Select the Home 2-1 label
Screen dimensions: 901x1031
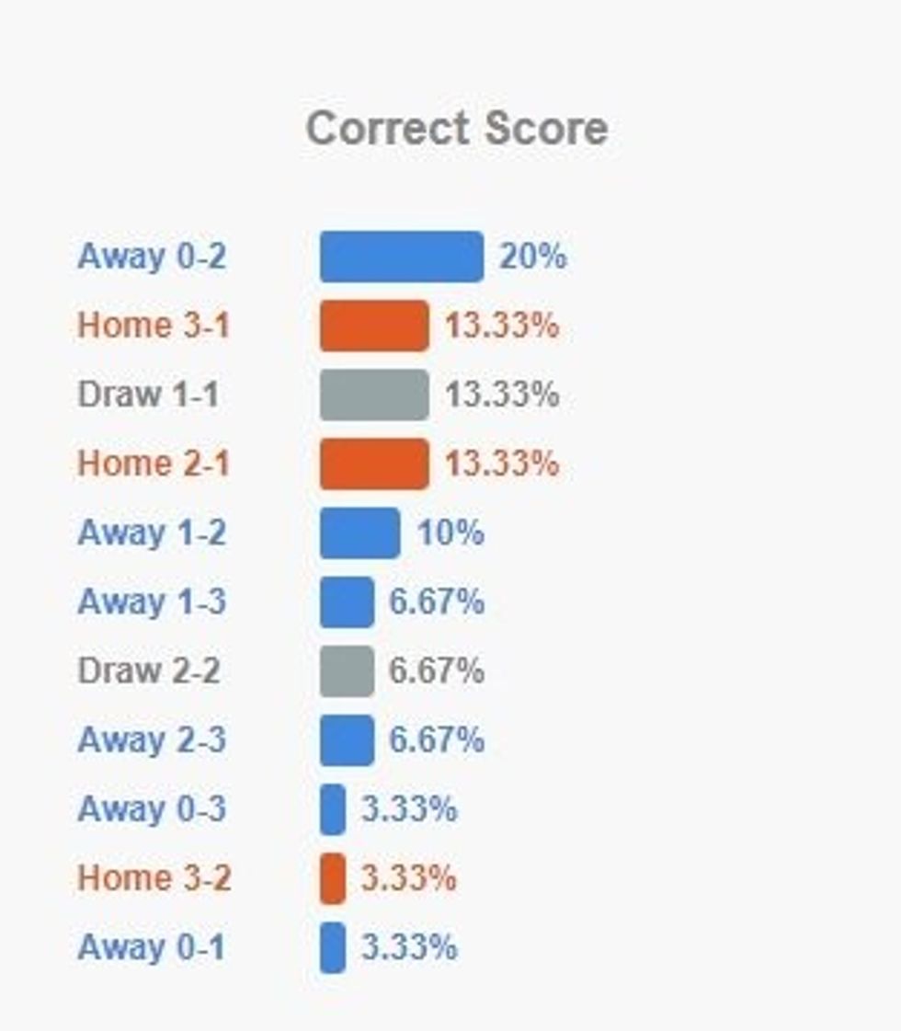tap(154, 464)
